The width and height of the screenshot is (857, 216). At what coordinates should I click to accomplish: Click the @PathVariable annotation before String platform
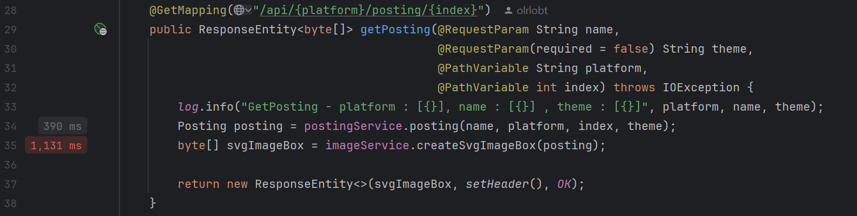[x=483, y=68]
